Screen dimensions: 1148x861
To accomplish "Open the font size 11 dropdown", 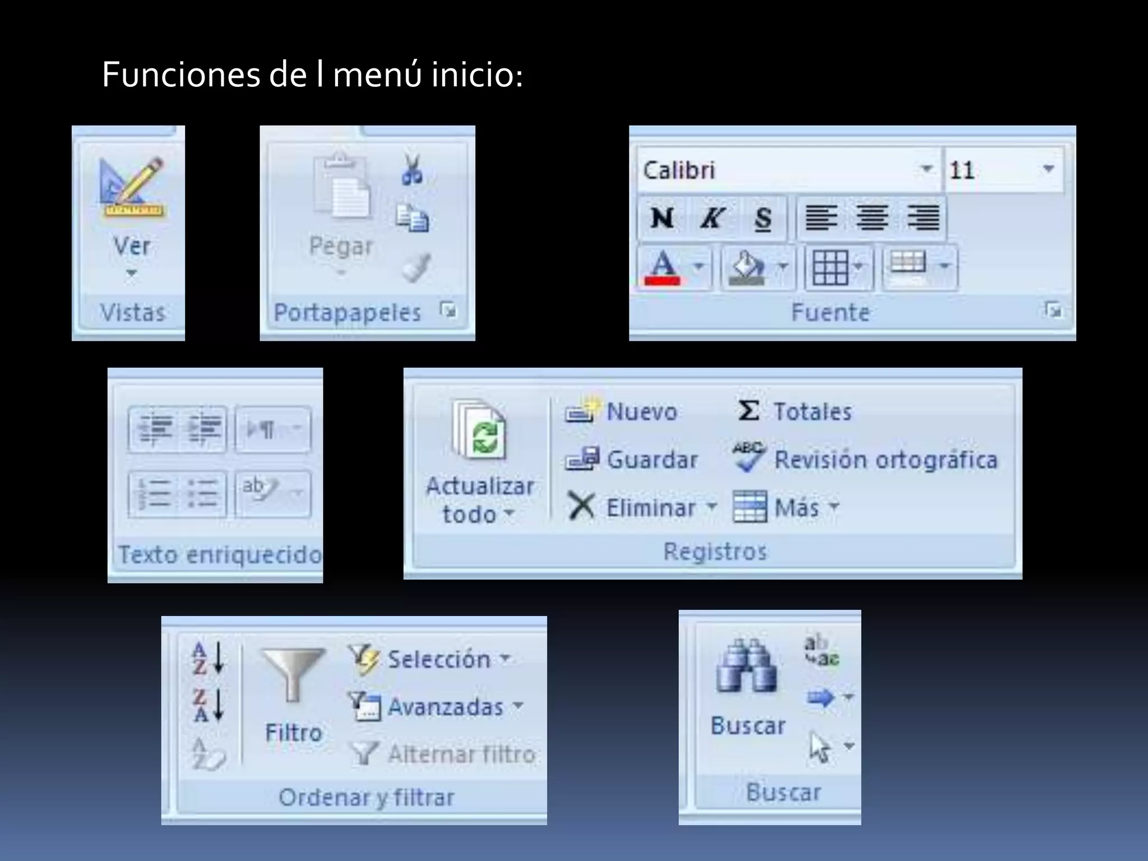I will point(1048,169).
